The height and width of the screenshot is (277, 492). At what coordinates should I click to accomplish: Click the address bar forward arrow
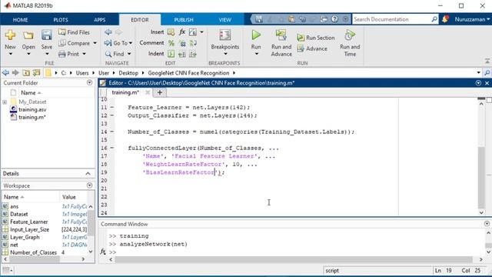click(15, 73)
